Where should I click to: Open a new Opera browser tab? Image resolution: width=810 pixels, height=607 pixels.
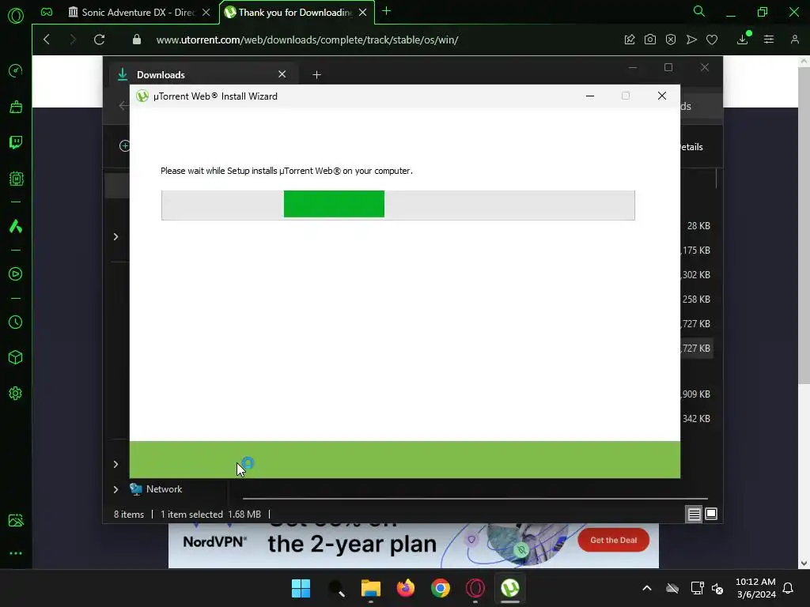click(x=386, y=11)
